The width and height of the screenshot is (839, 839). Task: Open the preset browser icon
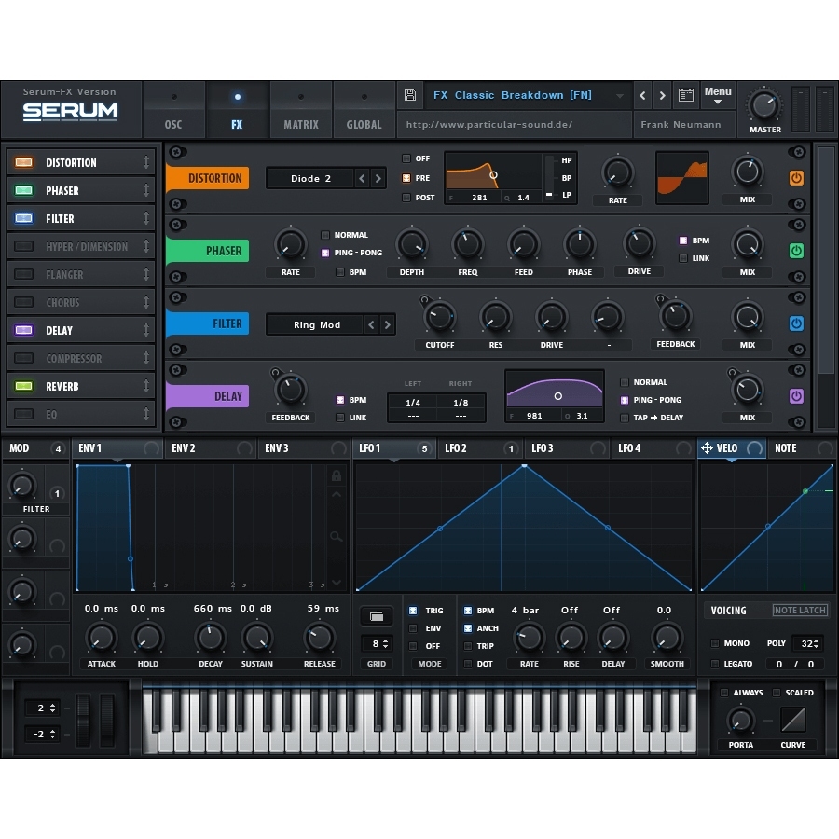(685, 95)
